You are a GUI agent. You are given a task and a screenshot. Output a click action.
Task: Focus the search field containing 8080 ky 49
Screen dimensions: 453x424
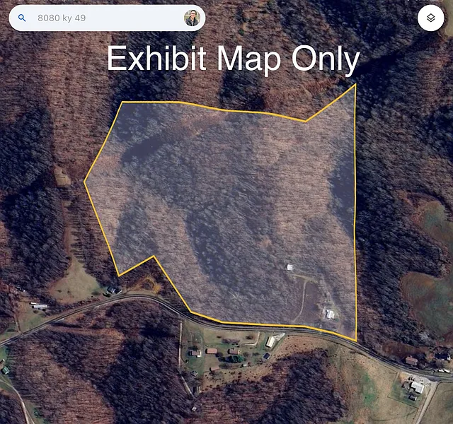[x=107, y=18]
